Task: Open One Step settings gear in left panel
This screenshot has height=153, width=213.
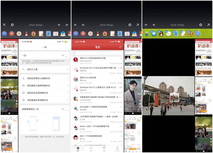Action: (12, 25)
